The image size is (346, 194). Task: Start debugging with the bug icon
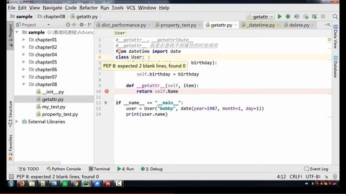[x=288, y=17]
